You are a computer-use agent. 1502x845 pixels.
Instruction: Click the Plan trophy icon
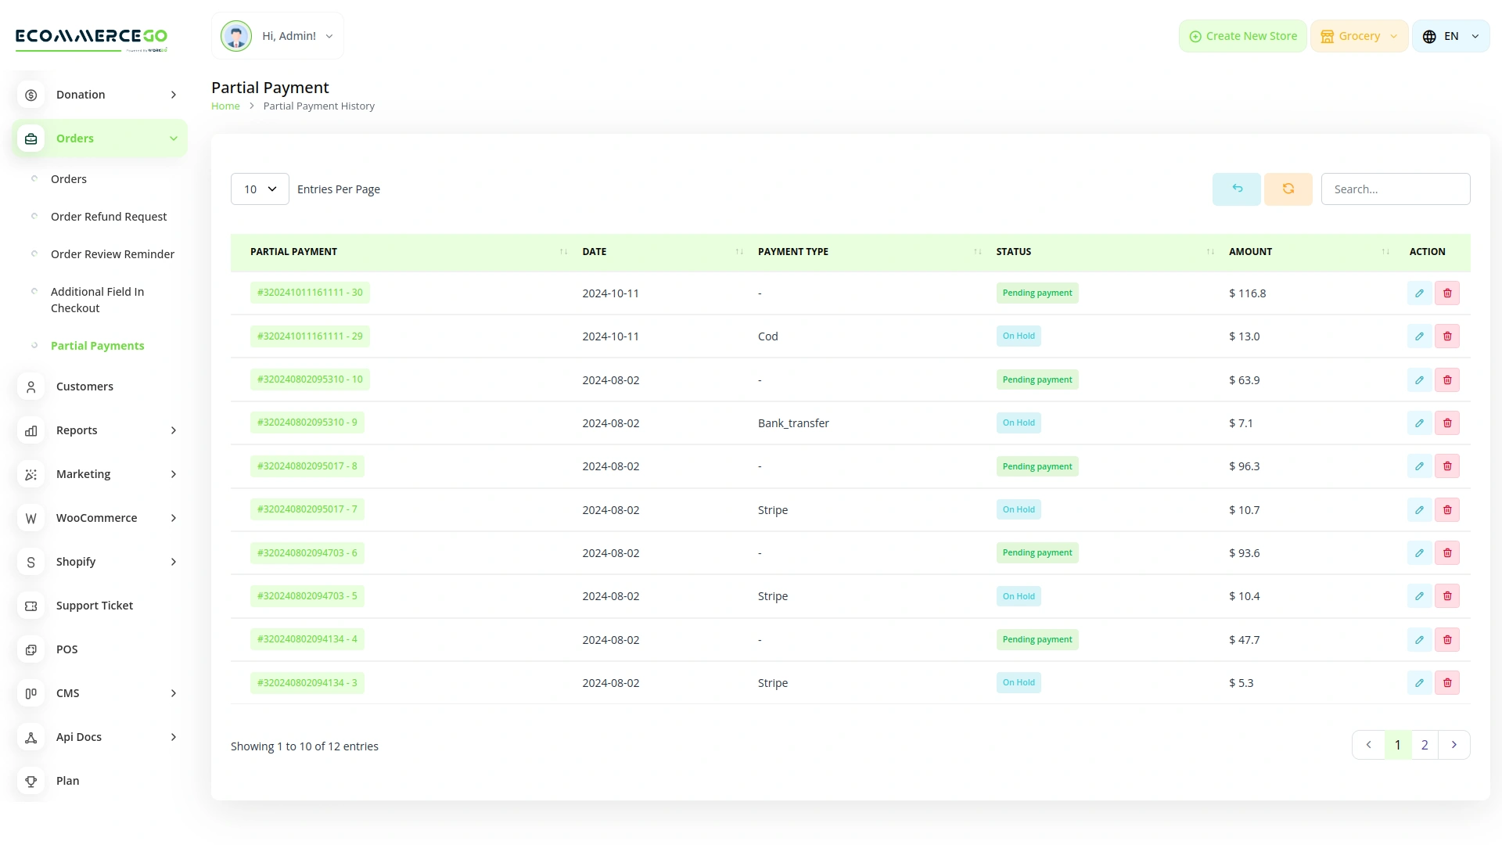coord(31,780)
